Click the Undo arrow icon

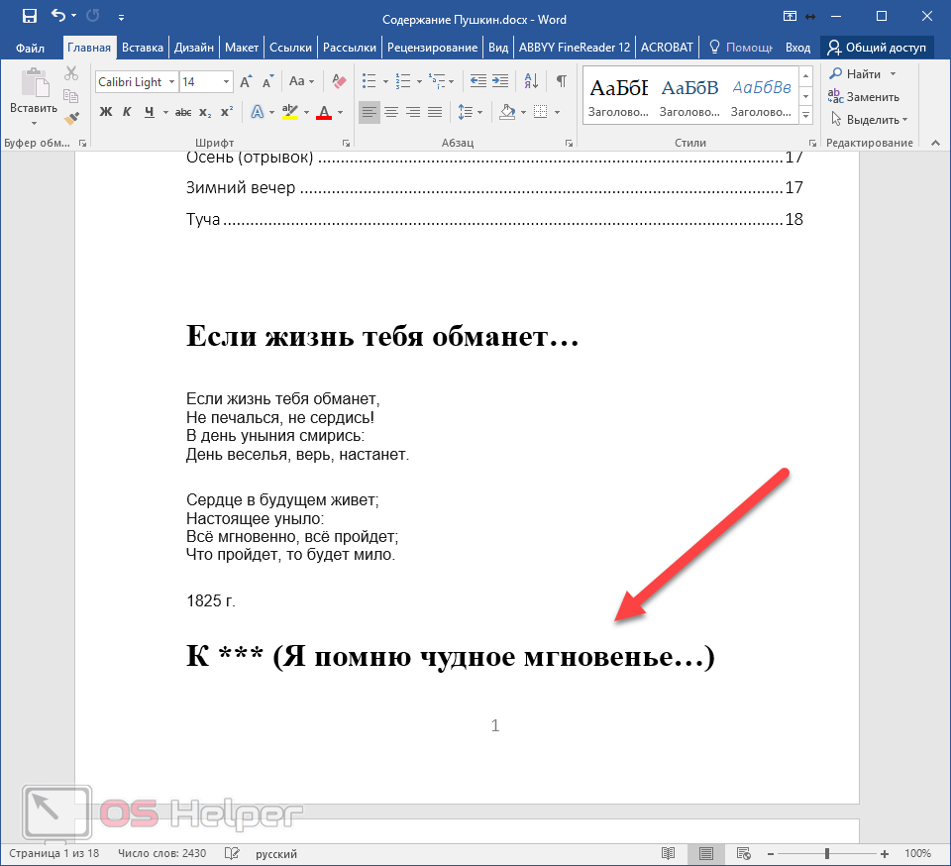click(58, 16)
